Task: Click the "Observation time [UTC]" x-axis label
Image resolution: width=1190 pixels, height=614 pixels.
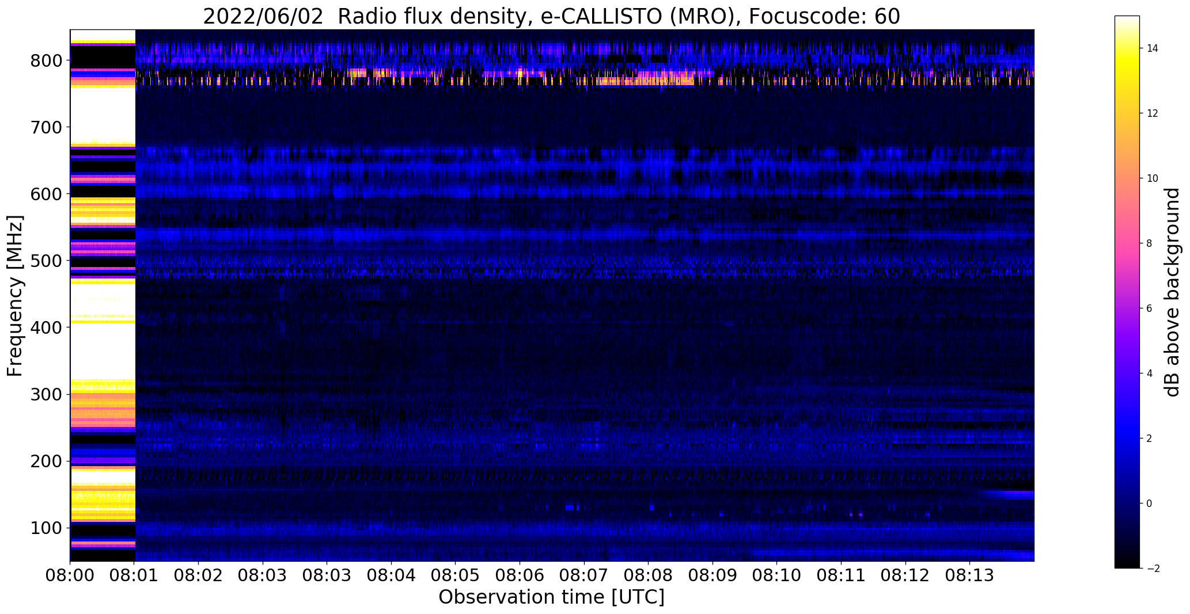Action: coord(551,597)
